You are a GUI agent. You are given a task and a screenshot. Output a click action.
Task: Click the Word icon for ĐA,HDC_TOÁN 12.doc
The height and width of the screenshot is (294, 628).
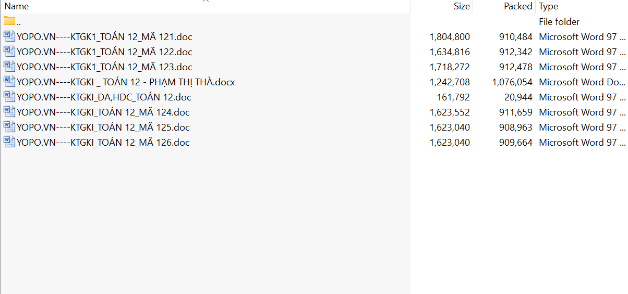(9, 97)
